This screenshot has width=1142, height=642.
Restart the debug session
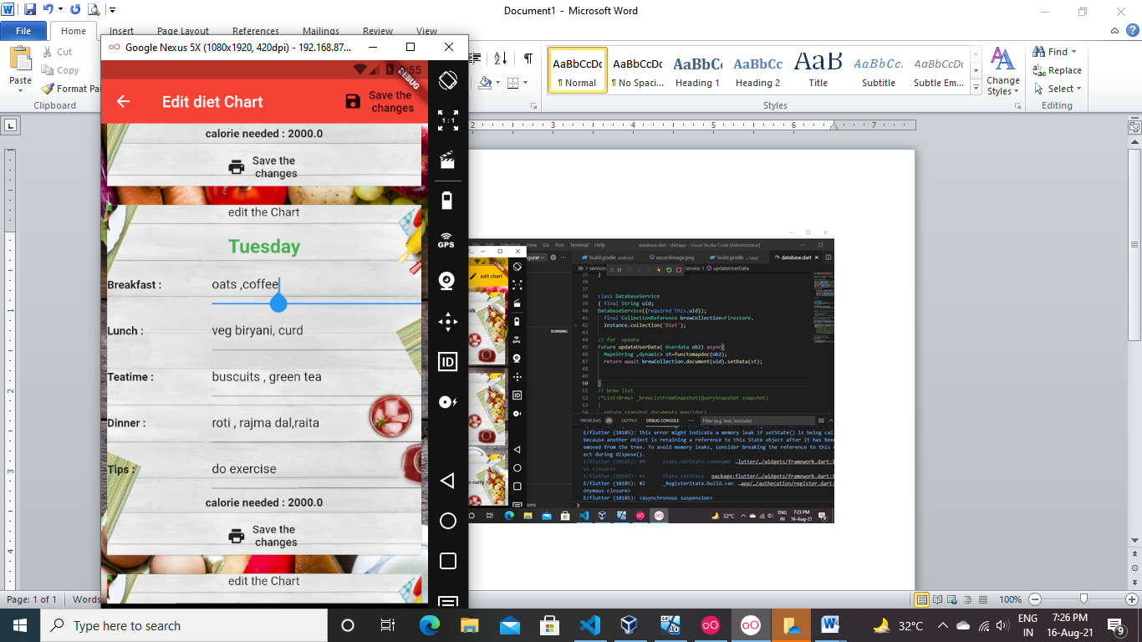(x=669, y=270)
